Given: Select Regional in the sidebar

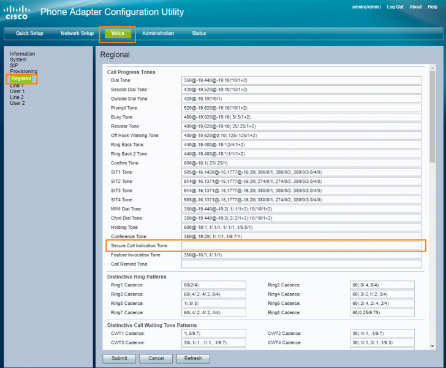Looking at the screenshot, I should [x=21, y=79].
